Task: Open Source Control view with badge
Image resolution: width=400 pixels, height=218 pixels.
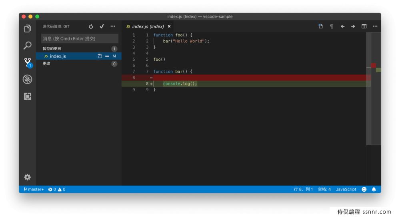Action: 28,62
